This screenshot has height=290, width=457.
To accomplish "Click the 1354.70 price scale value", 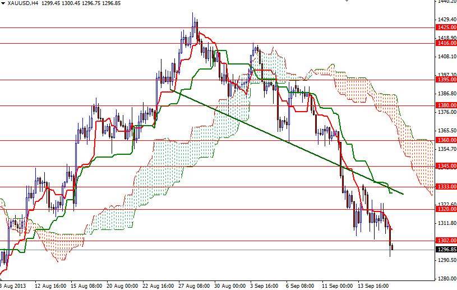I will click(x=447, y=149).
